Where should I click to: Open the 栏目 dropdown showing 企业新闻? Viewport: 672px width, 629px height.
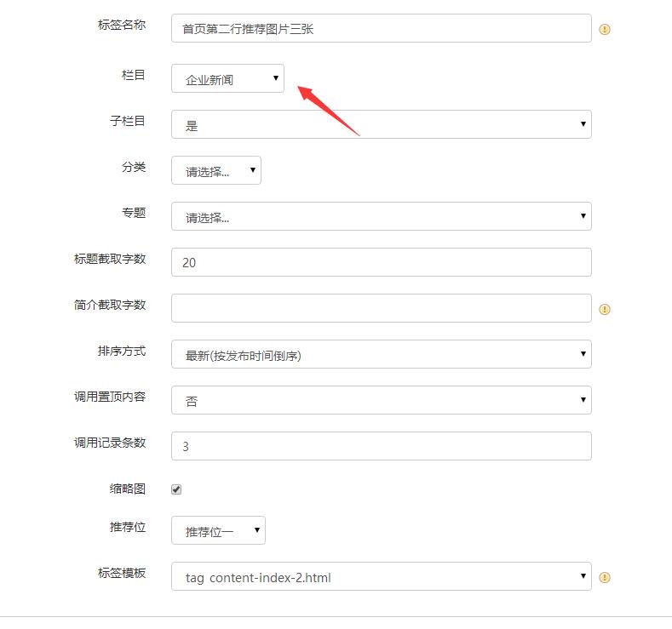click(227, 79)
